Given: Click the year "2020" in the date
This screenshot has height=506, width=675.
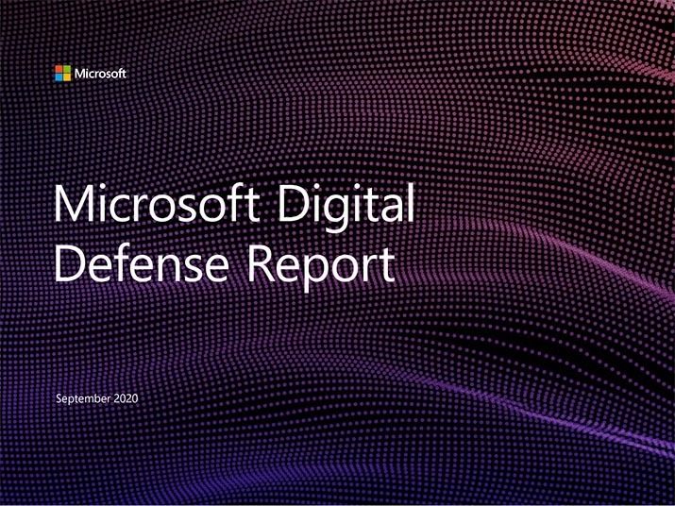Looking at the screenshot, I should 127,399.
